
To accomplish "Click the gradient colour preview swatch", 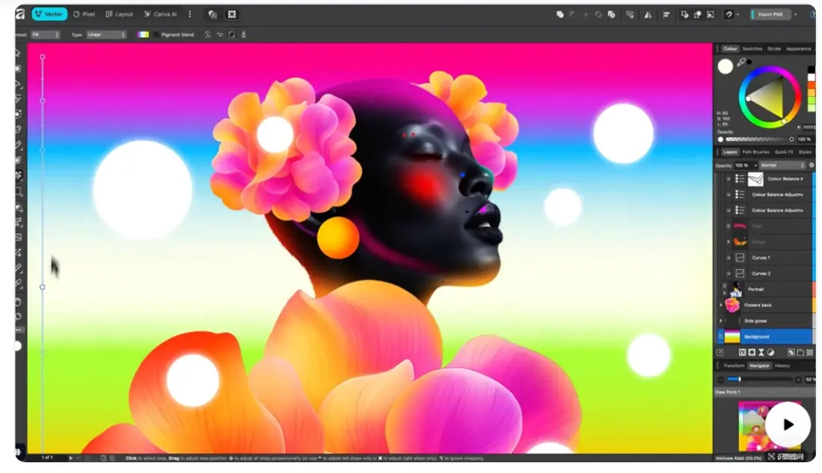I will tap(142, 35).
